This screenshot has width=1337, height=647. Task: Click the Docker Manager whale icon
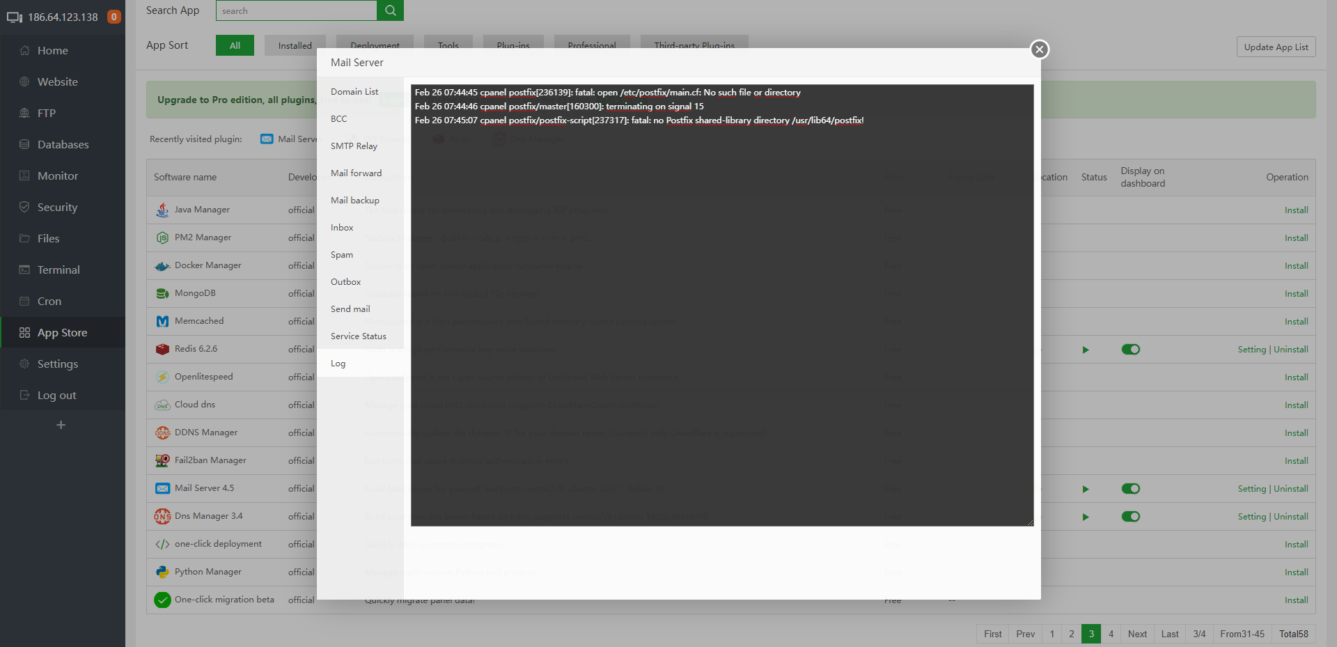pyautogui.click(x=162, y=265)
